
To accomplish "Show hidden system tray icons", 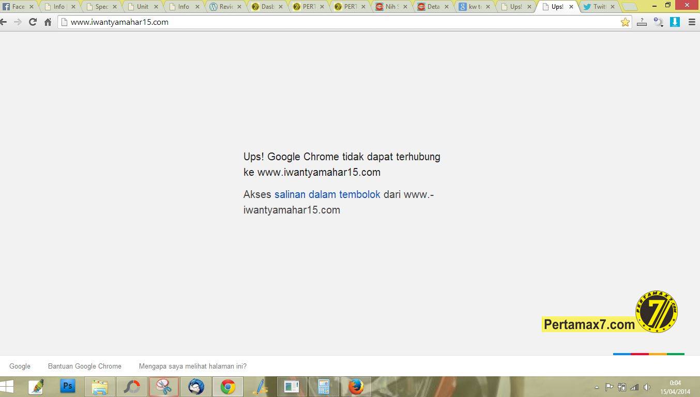I will tap(597, 387).
